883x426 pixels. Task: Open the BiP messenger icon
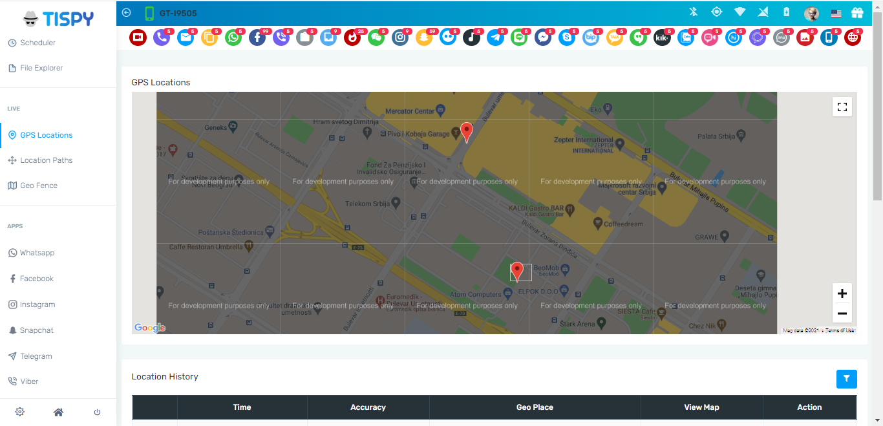tap(591, 37)
